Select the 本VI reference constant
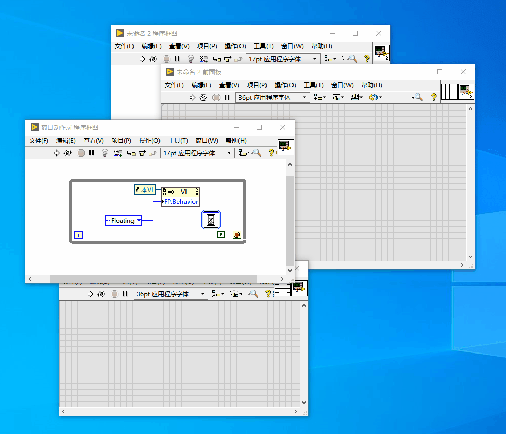Image resolution: width=506 pixels, height=434 pixels. (x=145, y=189)
